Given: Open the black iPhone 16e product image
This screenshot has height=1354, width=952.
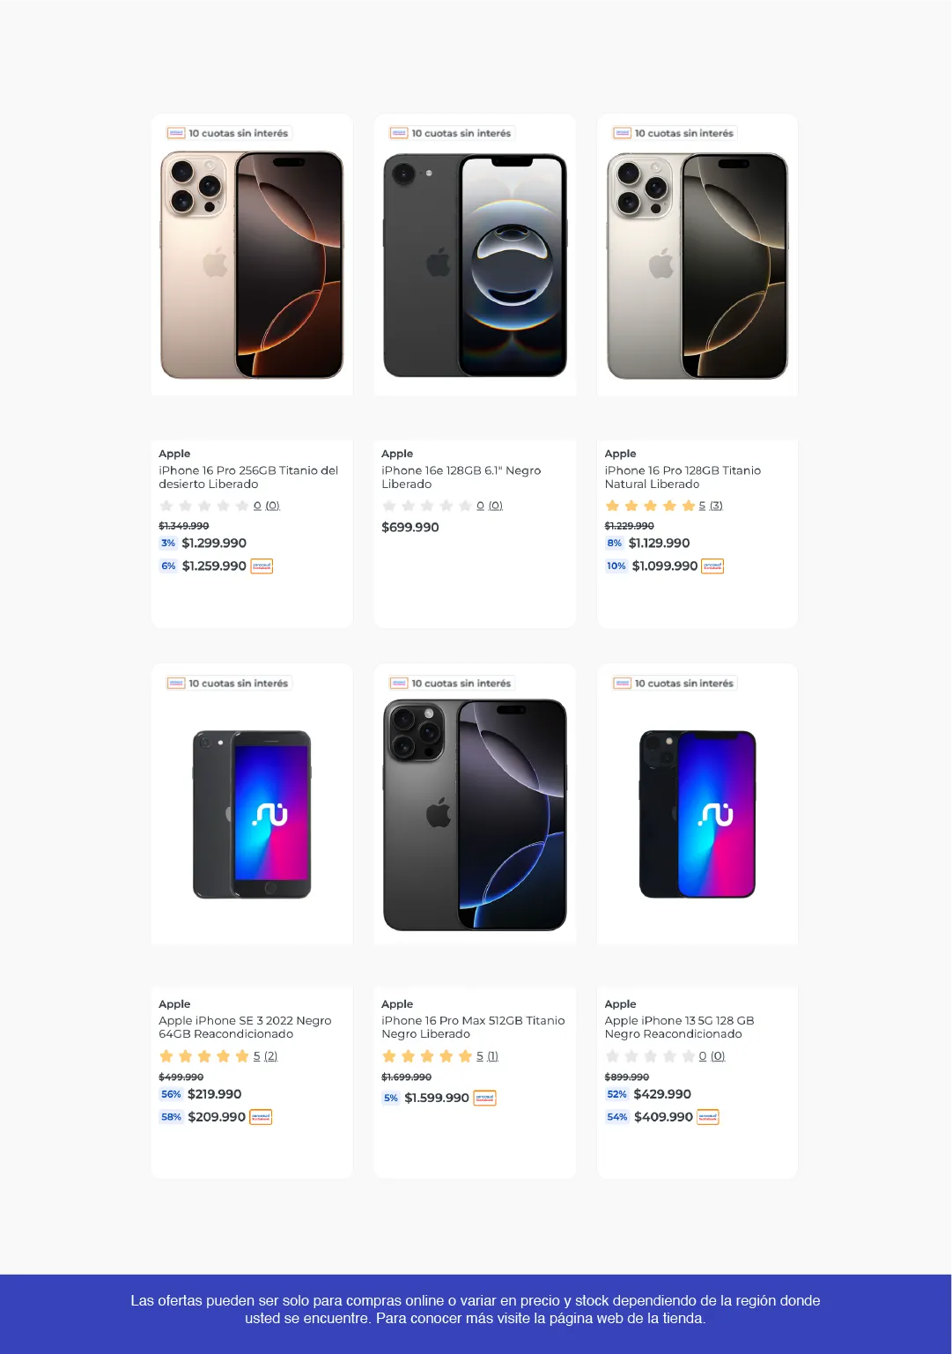Looking at the screenshot, I should click(x=475, y=265).
